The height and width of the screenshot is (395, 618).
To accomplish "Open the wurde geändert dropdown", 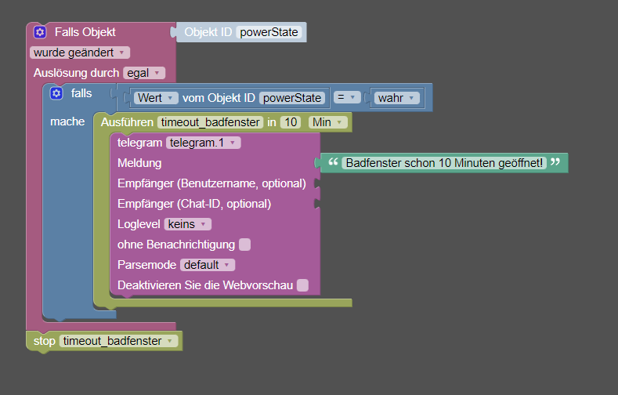I will (x=80, y=53).
